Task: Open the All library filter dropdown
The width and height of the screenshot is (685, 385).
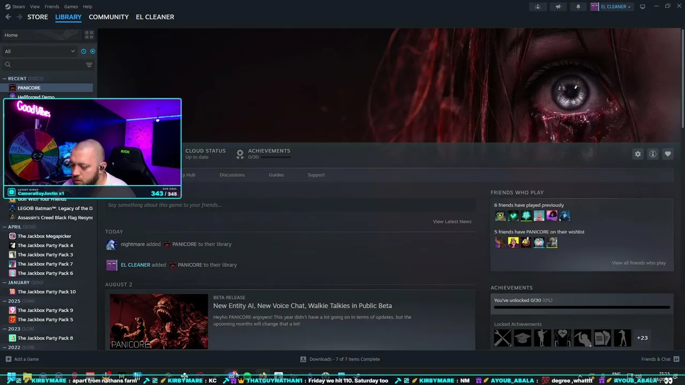Action: tap(40, 51)
